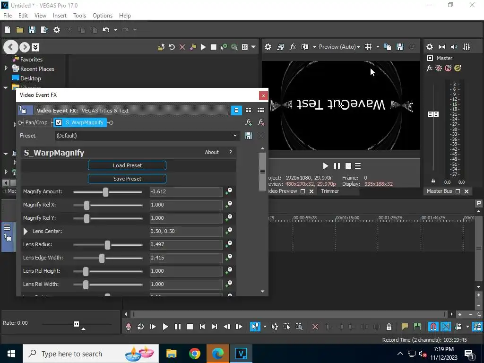Open a project with the folder icon
The image size is (484, 363).
tap(20, 30)
